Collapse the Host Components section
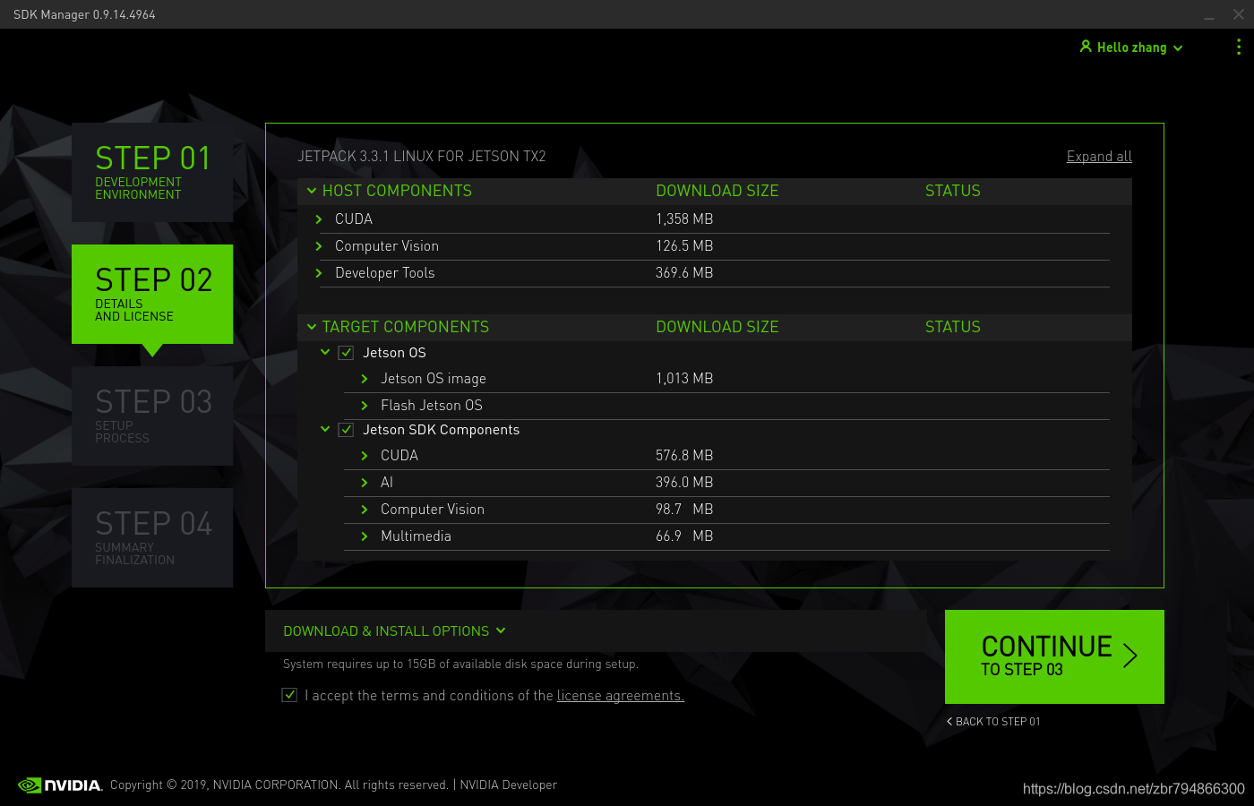The width and height of the screenshot is (1254, 806). [x=312, y=191]
